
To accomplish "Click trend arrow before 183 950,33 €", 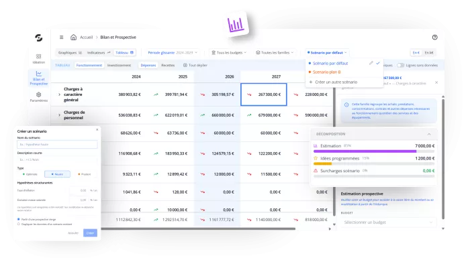I will 156,153.
